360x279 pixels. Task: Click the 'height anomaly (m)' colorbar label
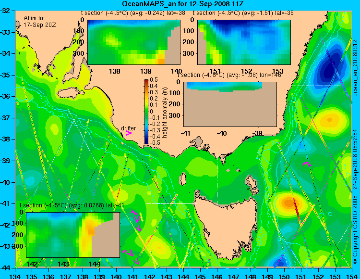click(x=165, y=113)
